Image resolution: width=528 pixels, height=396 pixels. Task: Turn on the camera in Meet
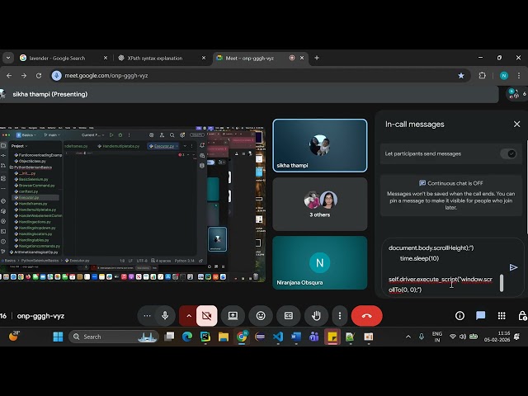click(x=206, y=315)
